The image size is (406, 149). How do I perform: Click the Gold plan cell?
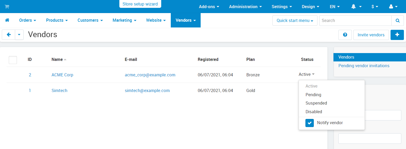pos(251,90)
